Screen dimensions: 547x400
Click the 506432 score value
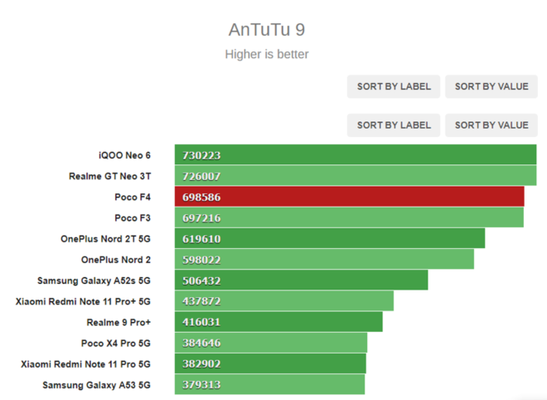point(201,281)
